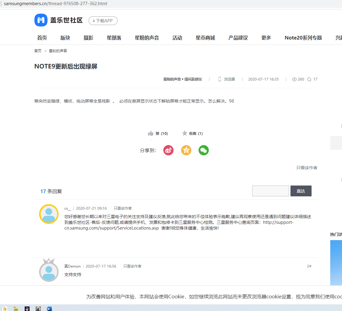This screenshot has height=311, width=342.
Task: Open the 星粉的声音 navigation item
Action: tap(147, 38)
